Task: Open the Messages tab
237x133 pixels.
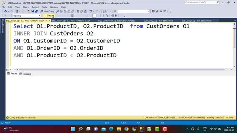Action: point(25,74)
